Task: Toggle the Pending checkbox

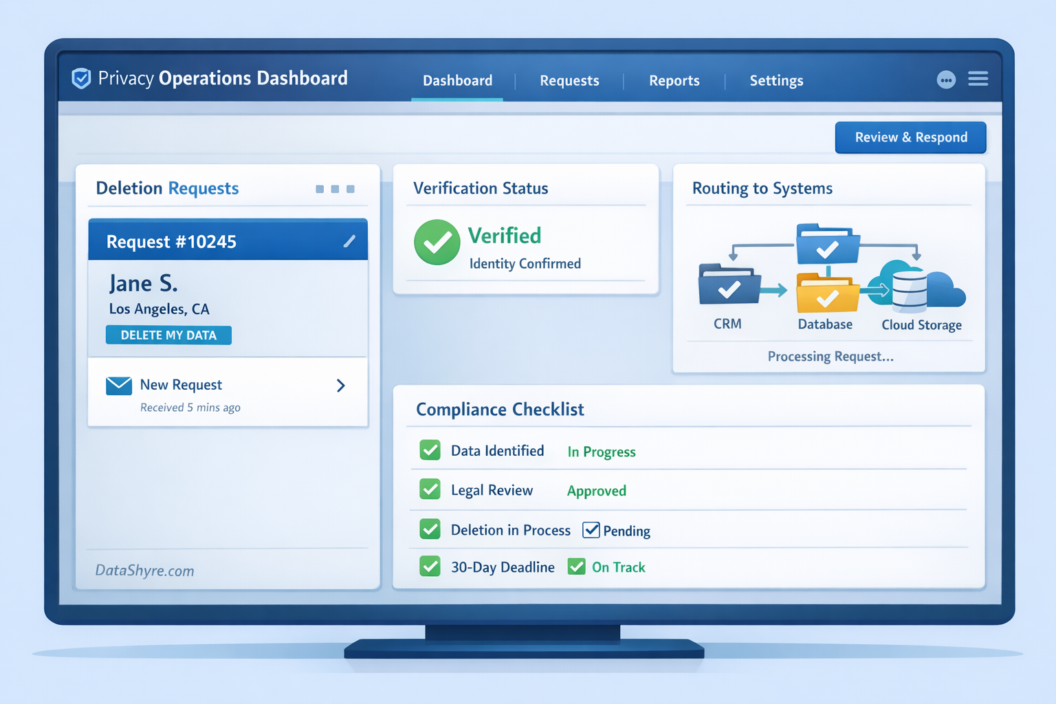Action: tap(591, 530)
